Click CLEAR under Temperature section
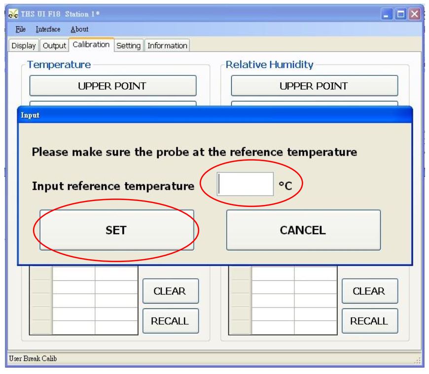Screen dimensions: 429x374 [x=171, y=291]
